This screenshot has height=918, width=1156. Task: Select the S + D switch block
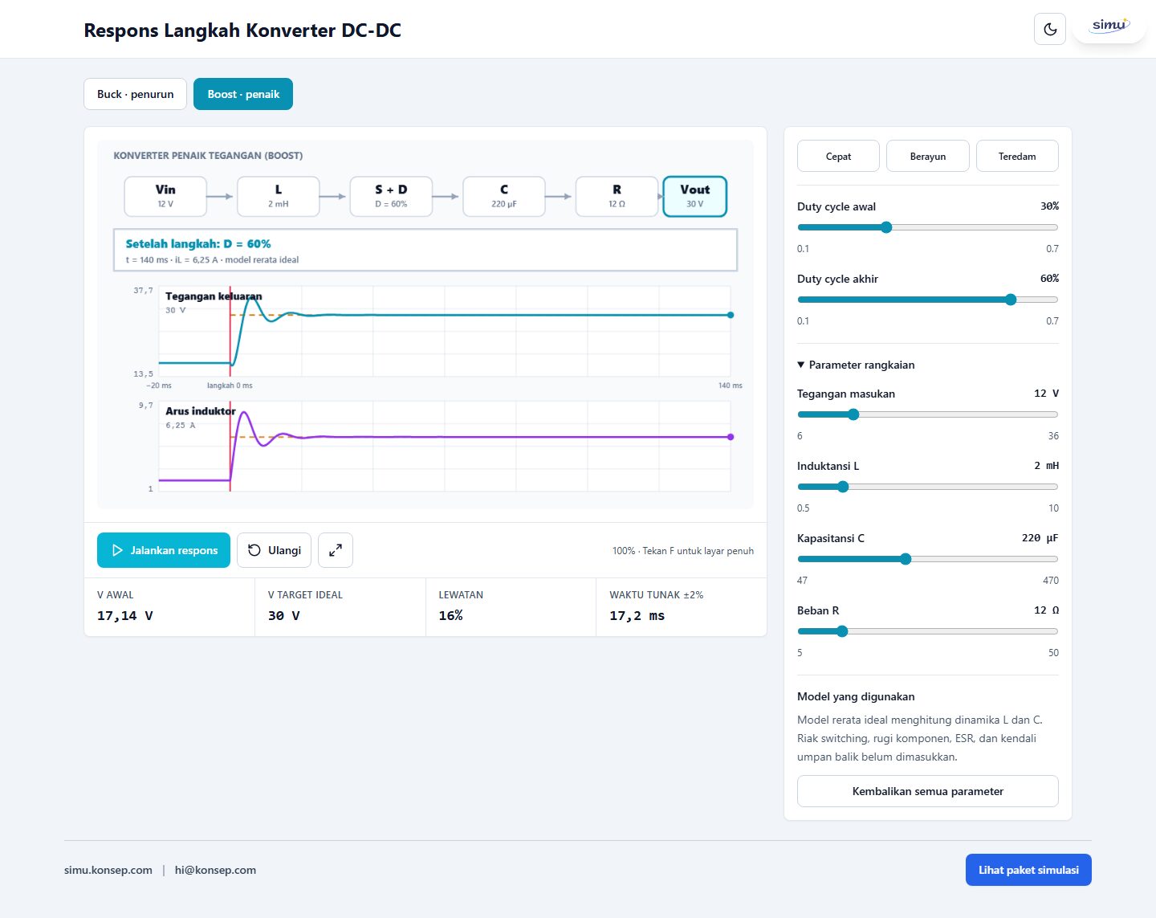coord(391,197)
